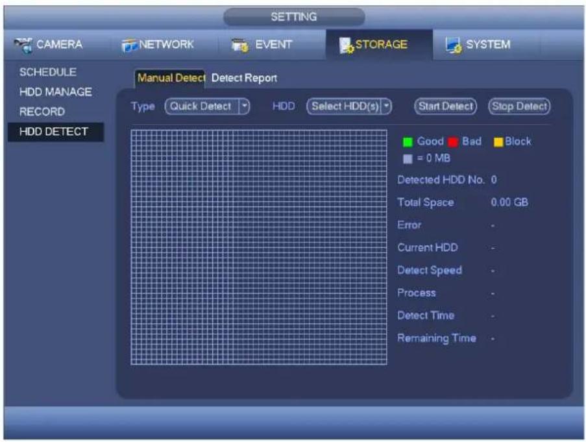This screenshot has height=442, width=586.
Task: Click the 'Block' legend text
Action: [x=518, y=141]
